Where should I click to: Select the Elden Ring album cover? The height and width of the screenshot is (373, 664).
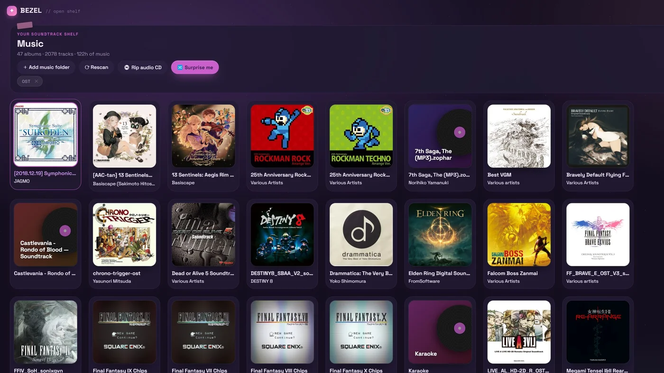[x=440, y=235]
